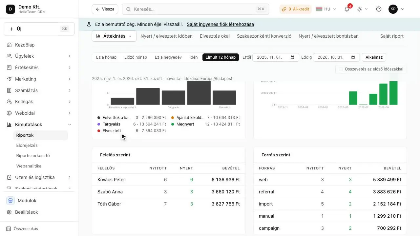Click the Számlázás invoice icon
The width and height of the screenshot is (420, 236).
[9, 90]
